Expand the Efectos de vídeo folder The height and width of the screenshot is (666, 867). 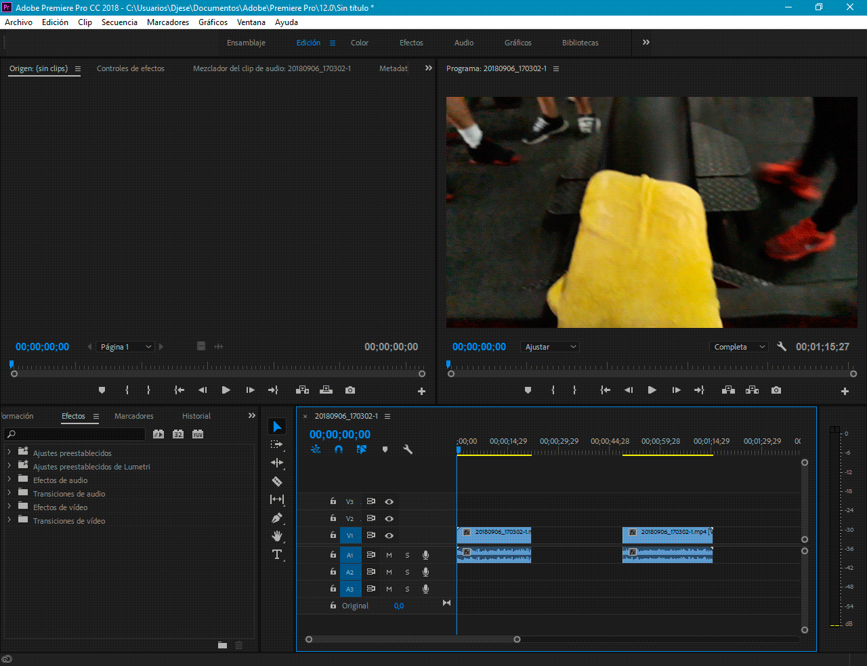click(9, 507)
